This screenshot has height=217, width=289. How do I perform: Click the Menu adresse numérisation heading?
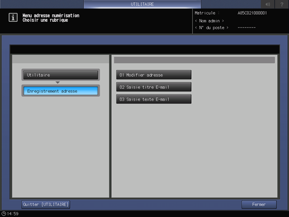[51, 16]
